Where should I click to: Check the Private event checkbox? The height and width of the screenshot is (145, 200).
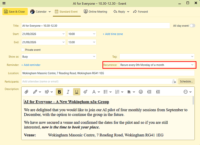[23, 50]
